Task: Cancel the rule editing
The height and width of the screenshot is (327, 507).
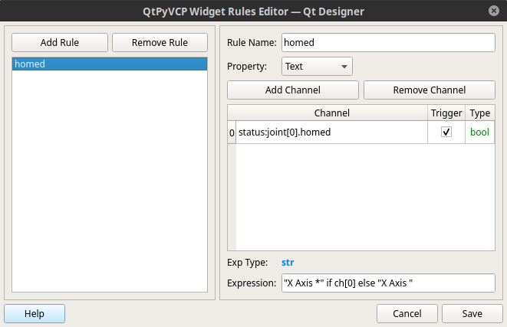Action: [407, 313]
